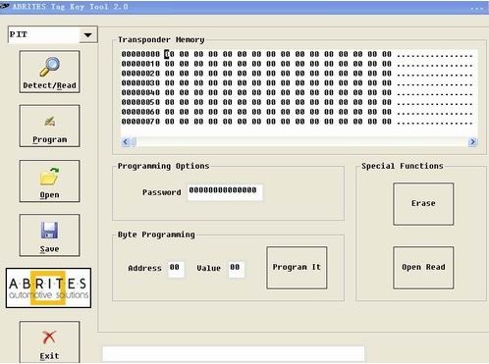
Task: Click the Value byte field
Action: point(237,269)
